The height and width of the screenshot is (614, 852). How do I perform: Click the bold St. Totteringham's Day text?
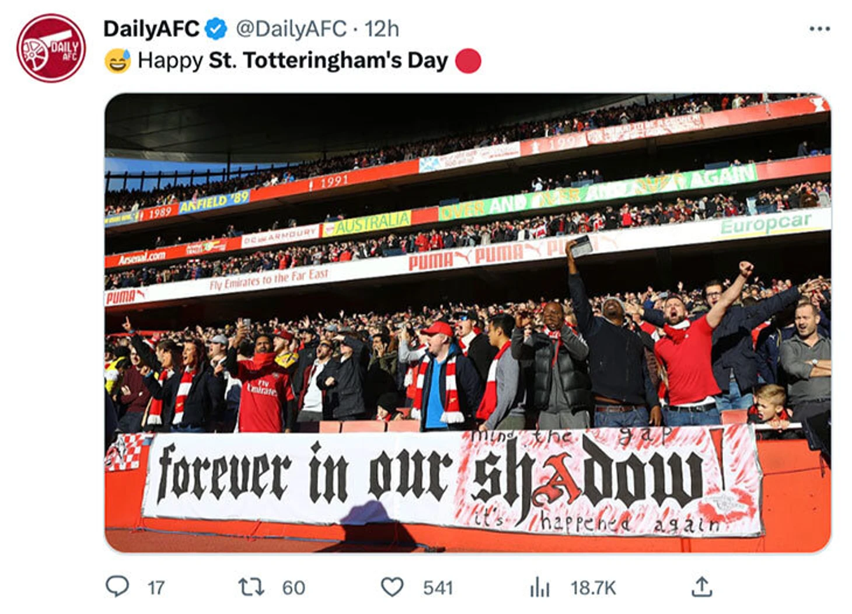(x=328, y=61)
